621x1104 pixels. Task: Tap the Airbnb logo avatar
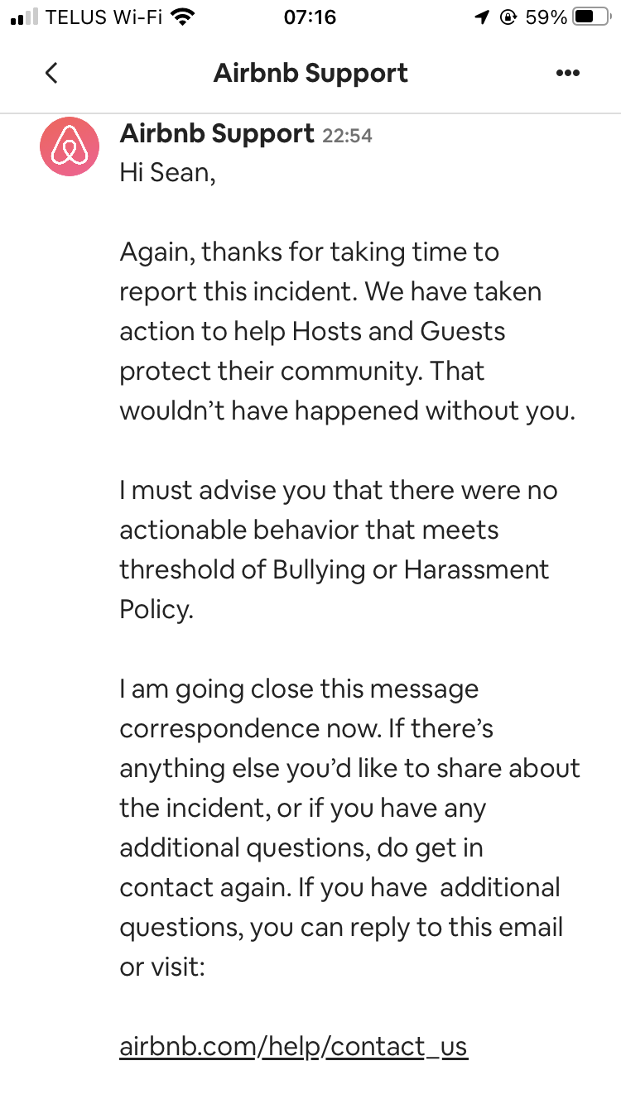click(x=70, y=146)
